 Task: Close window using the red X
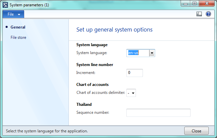[x=207, y=3]
